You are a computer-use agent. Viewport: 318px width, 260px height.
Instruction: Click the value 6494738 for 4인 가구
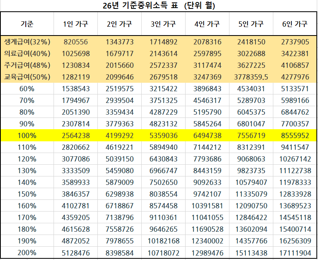pyautogui.click(x=207, y=136)
